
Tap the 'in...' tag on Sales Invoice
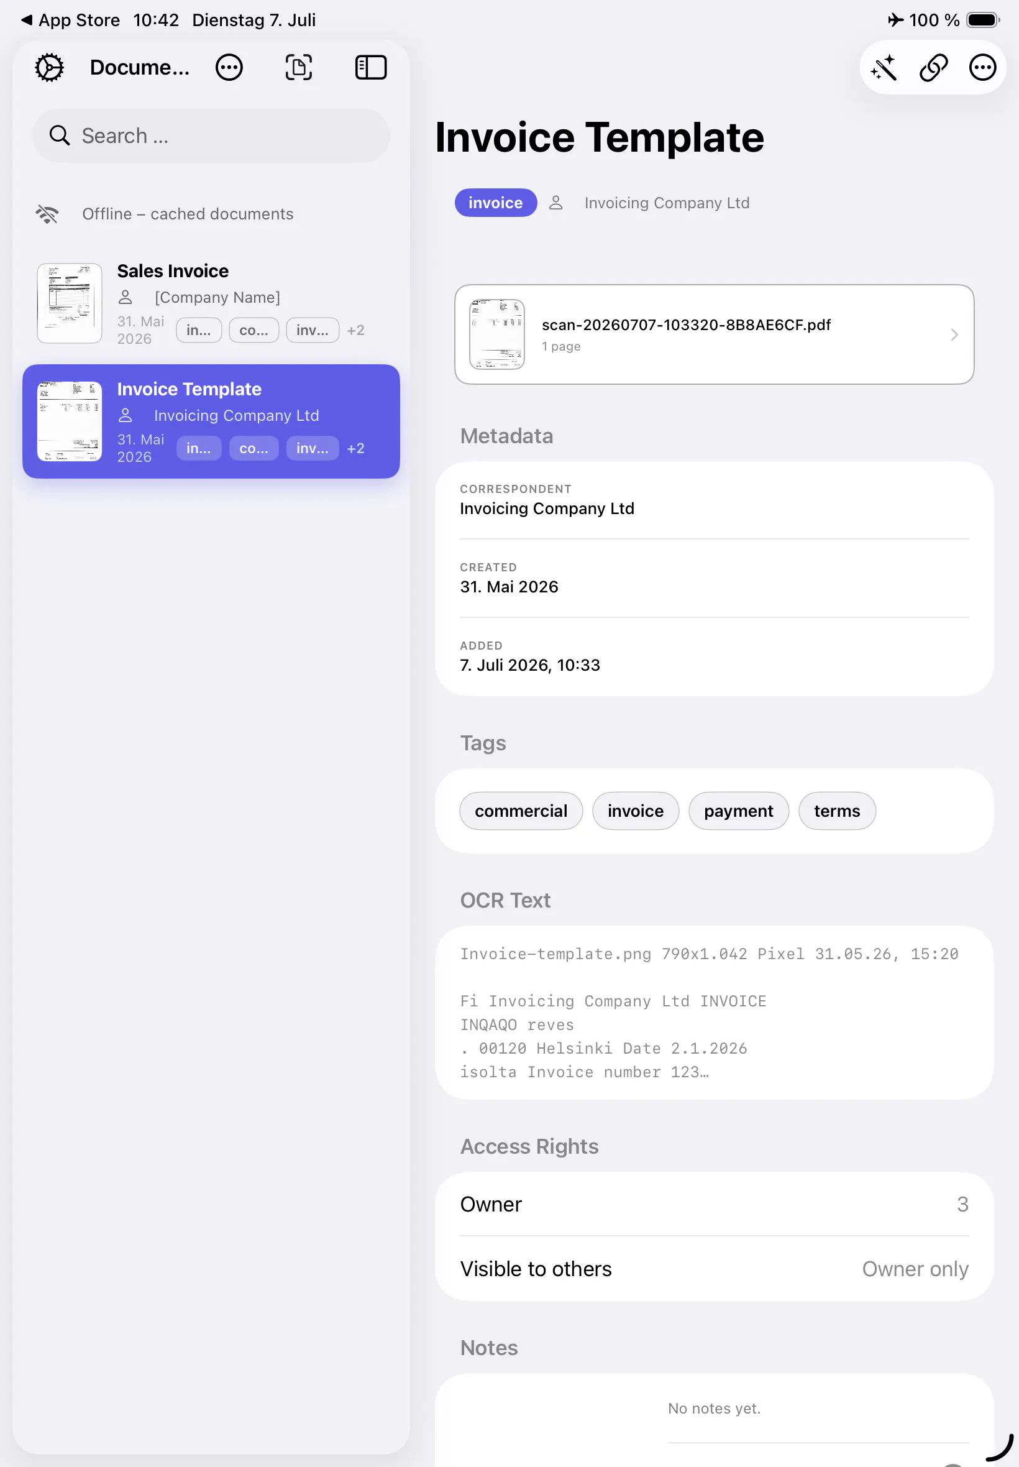[x=199, y=330]
